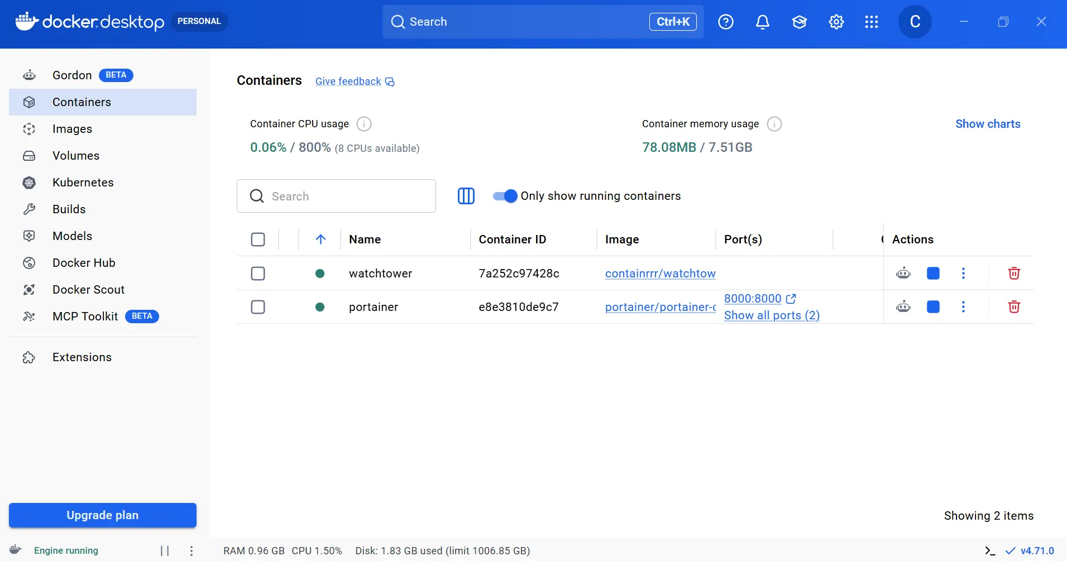This screenshot has height=561, width=1067.
Task: Check the watchtower row checkbox
Action: (x=258, y=274)
